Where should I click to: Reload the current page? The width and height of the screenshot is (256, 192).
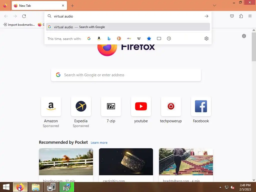tap(24, 16)
